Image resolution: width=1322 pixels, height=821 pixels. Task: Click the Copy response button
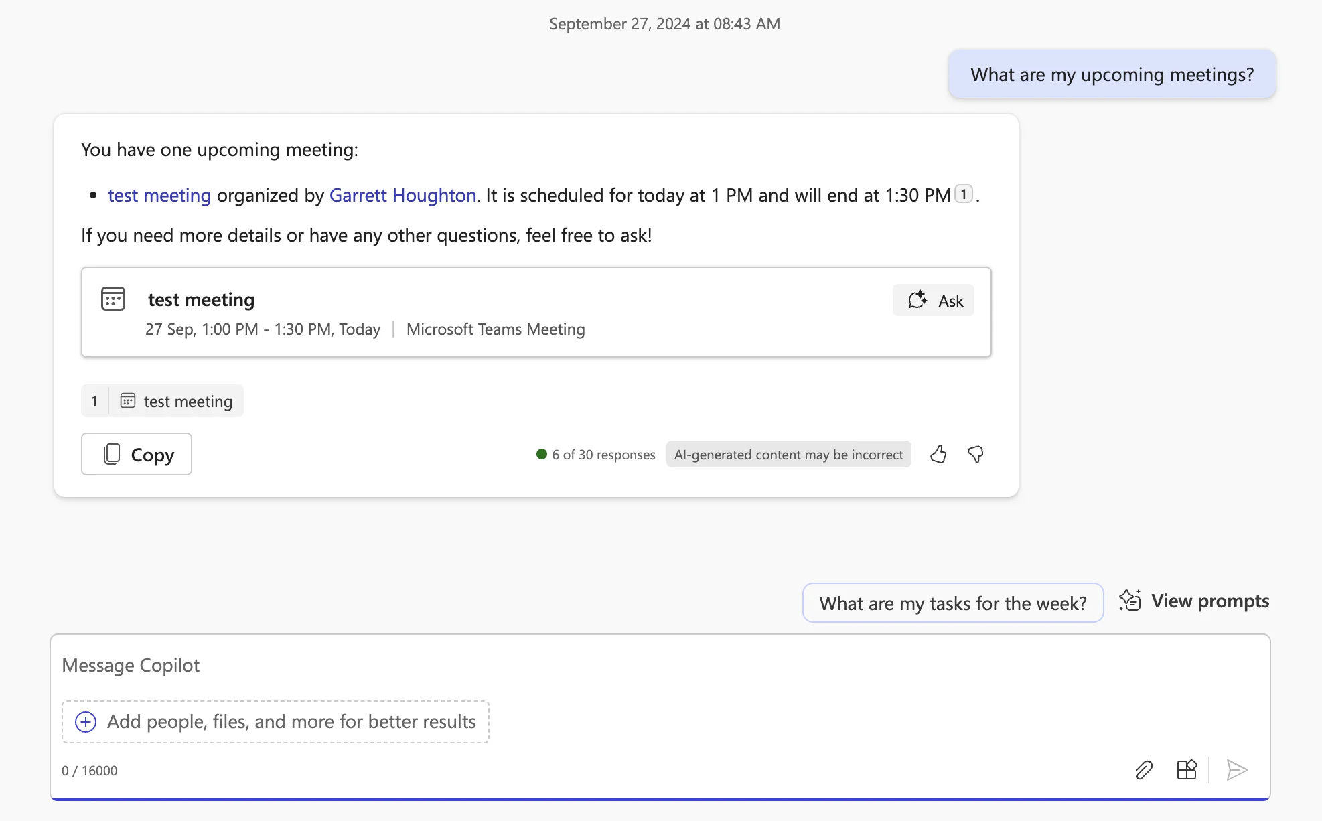click(x=137, y=455)
